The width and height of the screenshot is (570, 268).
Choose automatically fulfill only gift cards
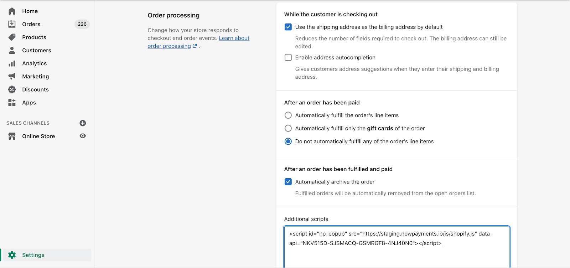click(288, 128)
